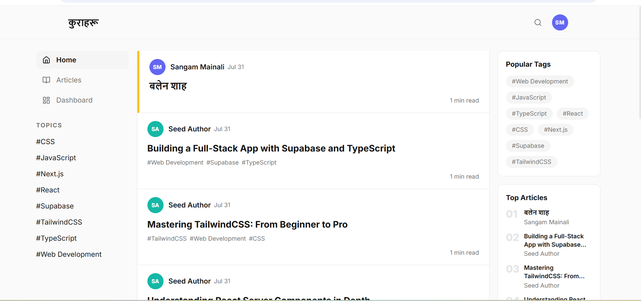This screenshot has width=641, height=301.
Task: Click 1 min read on बलेन शाह post
Action: (x=464, y=101)
